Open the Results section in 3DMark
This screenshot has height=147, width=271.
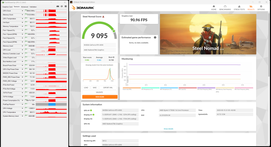click(x=251, y=8)
